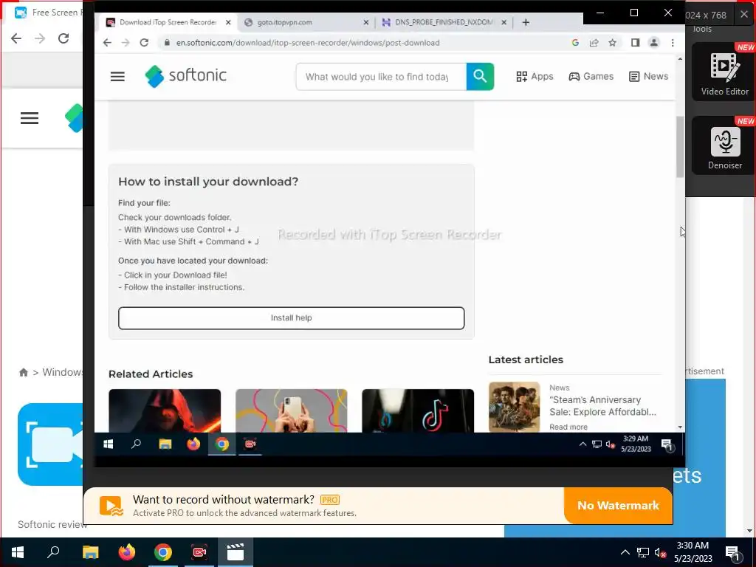Viewport: 756px width, 567px height.
Task: Click the Windows breadcrumb link in background page
Action: point(62,372)
